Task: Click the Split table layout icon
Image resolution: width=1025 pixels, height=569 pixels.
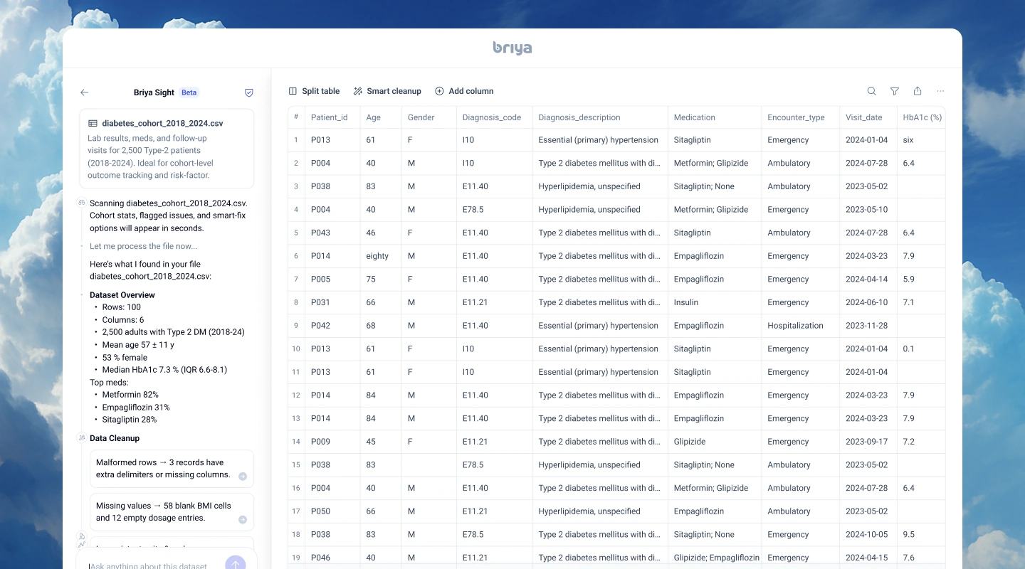Action: (x=293, y=91)
